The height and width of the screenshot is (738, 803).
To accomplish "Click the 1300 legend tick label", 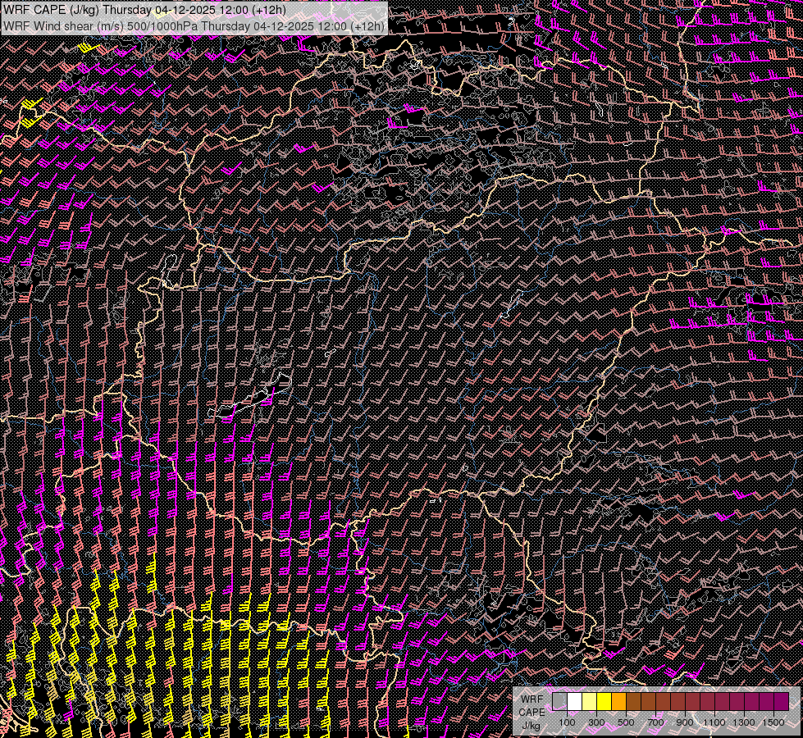I will [744, 722].
